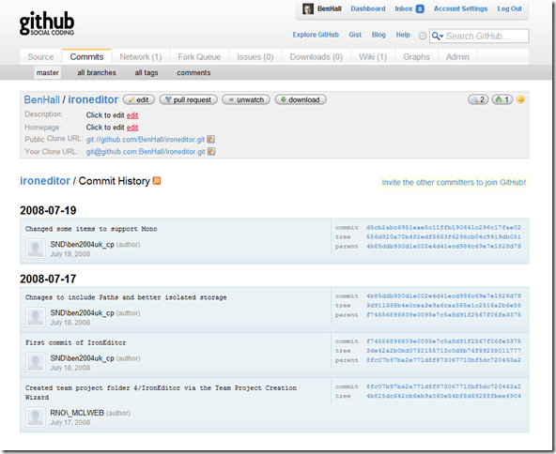The width and height of the screenshot is (556, 454).
Task: View the watchers count button showing 2
Action: (478, 99)
